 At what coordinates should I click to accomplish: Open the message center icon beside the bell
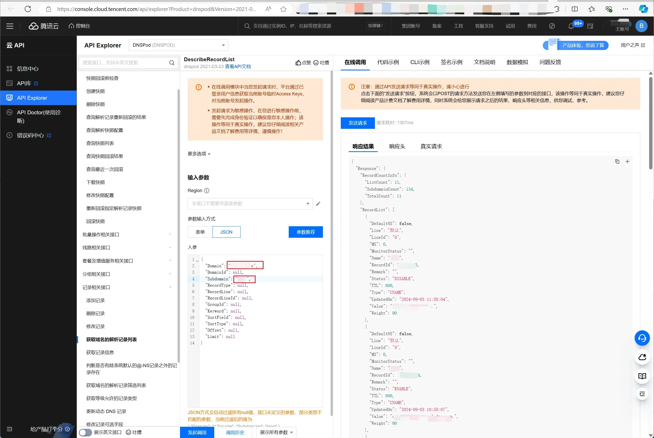pyautogui.click(x=590, y=26)
